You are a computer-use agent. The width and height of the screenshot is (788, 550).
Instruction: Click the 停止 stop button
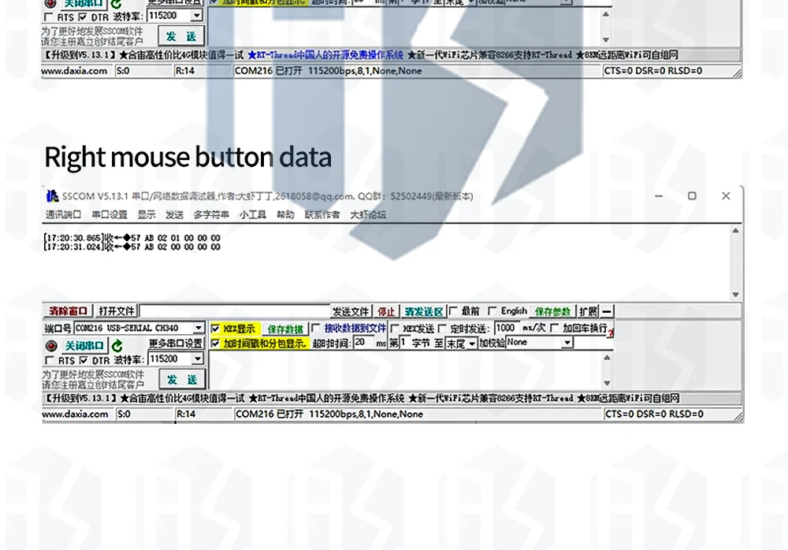click(x=386, y=312)
